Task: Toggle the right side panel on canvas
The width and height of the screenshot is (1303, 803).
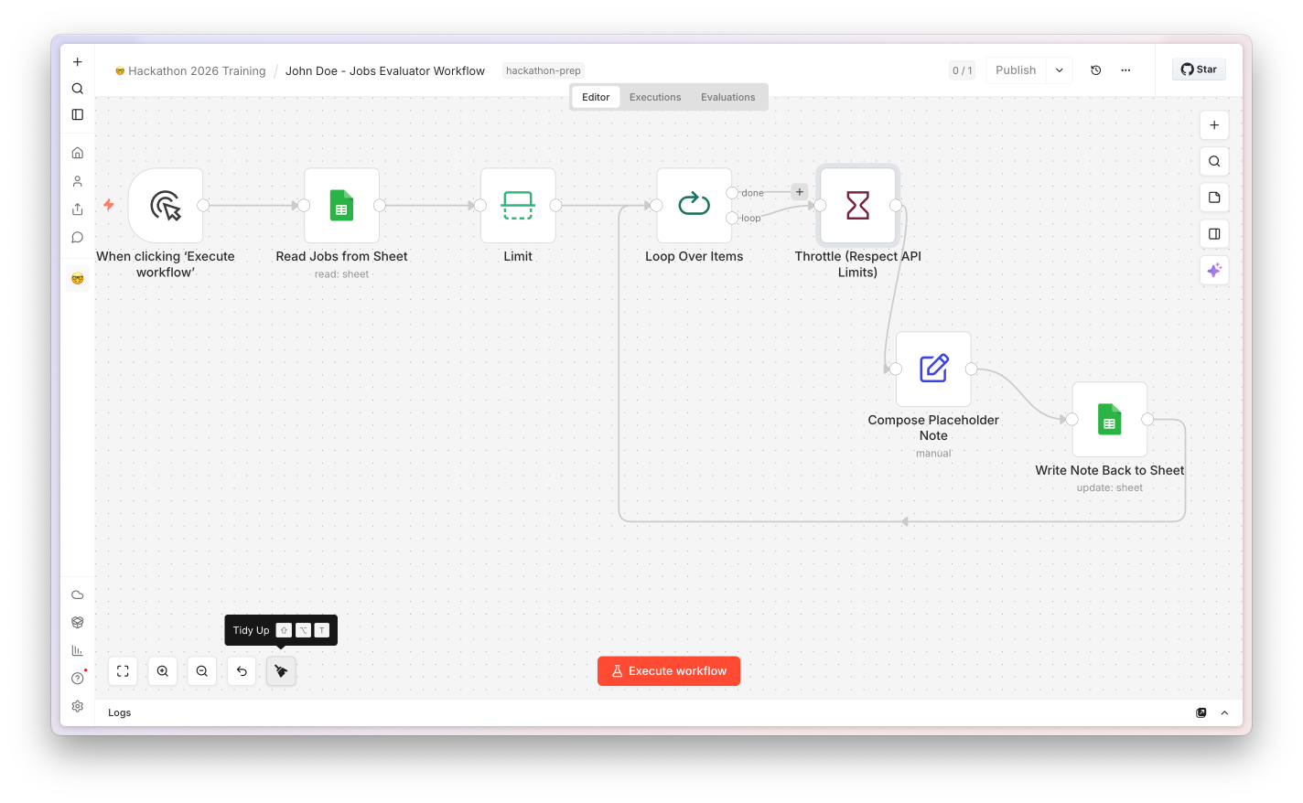Action: coord(1214,234)
